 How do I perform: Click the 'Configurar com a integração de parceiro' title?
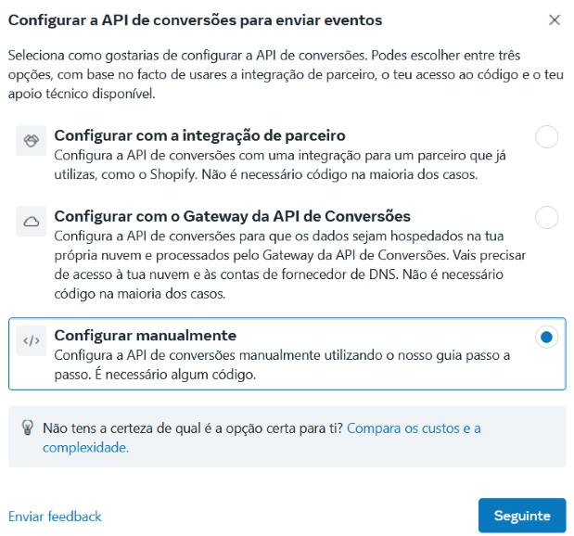[x=199, y=135]
